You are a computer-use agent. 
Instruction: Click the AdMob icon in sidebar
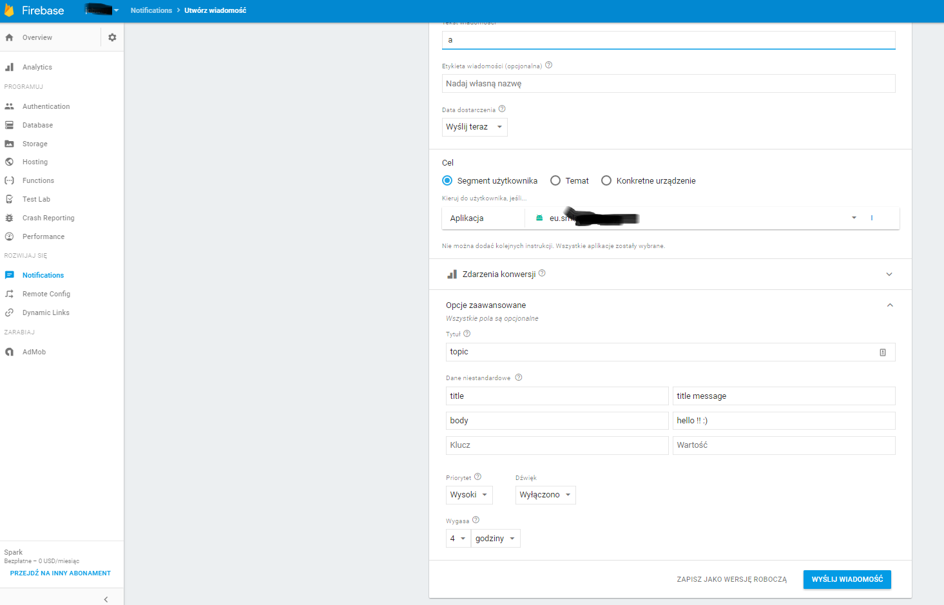coord(9,352)
